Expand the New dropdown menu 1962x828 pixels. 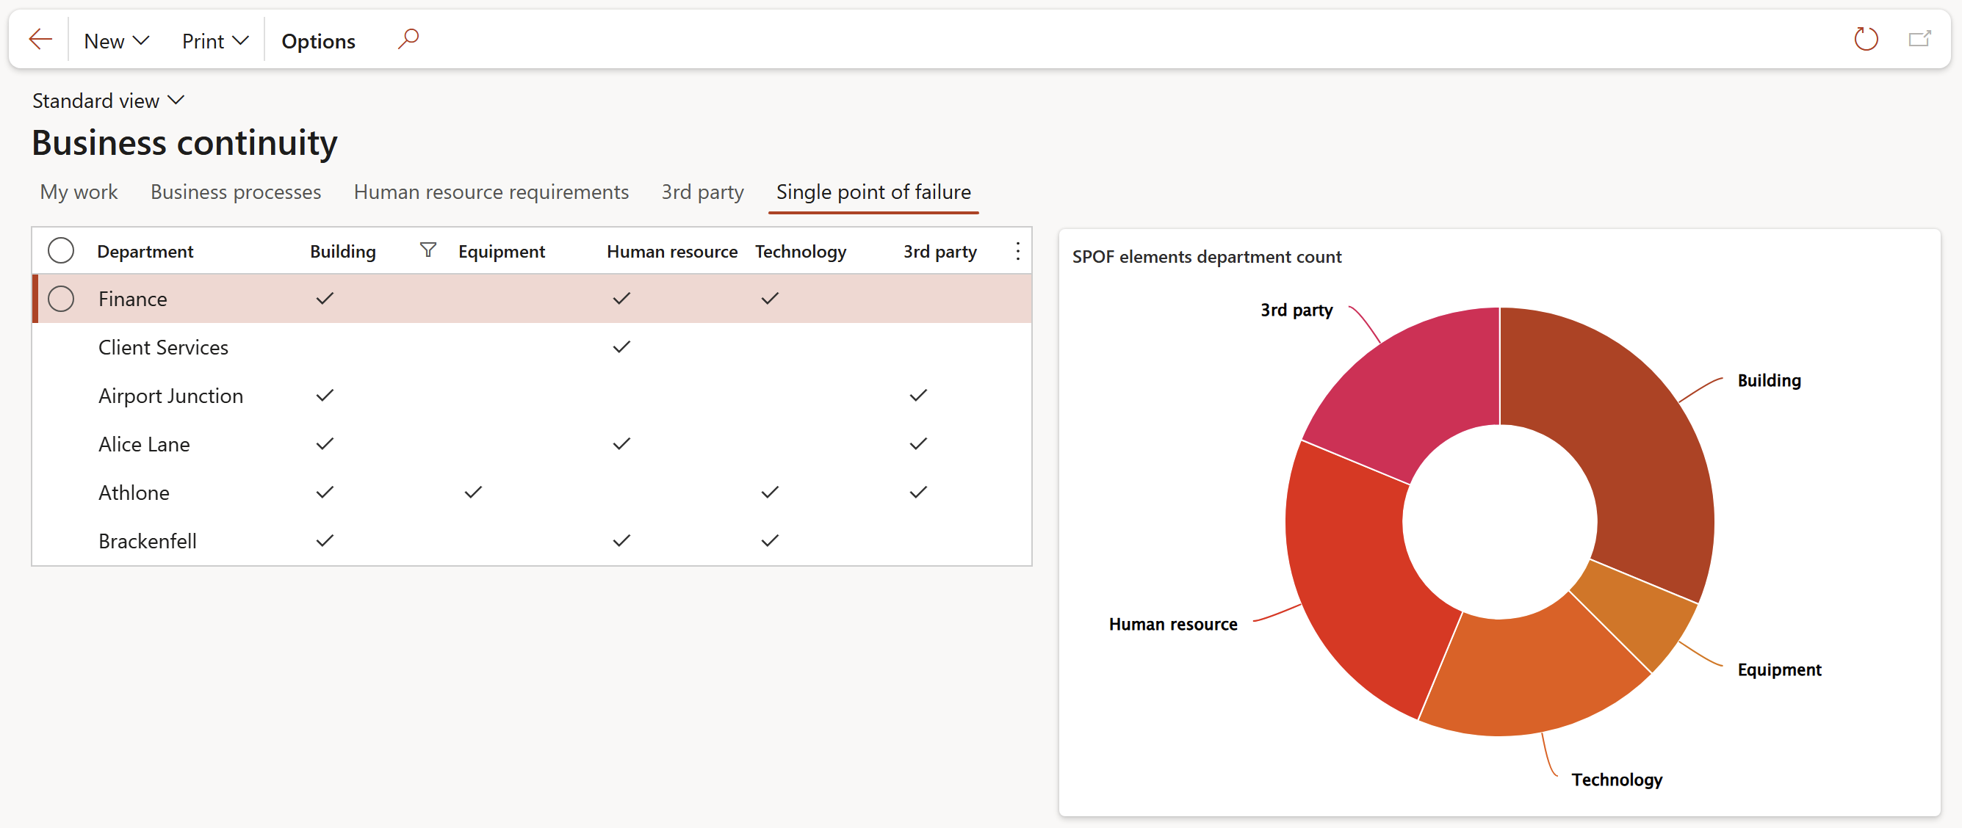tap(116, 40)
